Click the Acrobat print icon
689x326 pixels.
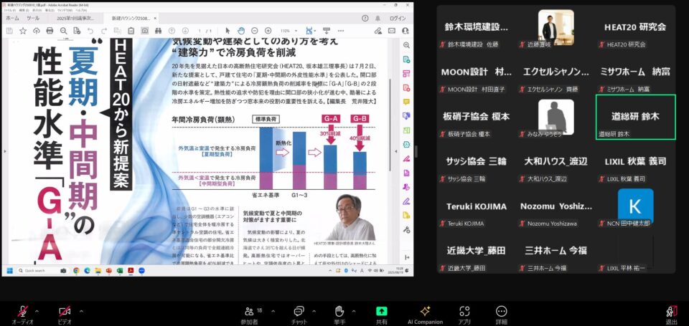(49, 31)
